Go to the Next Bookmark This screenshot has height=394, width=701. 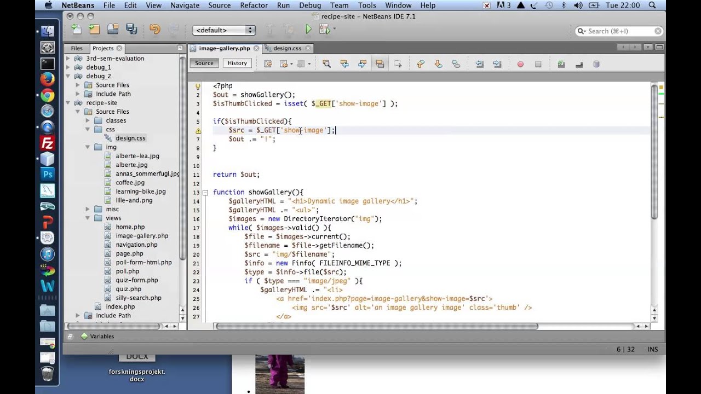pos(438,64)
